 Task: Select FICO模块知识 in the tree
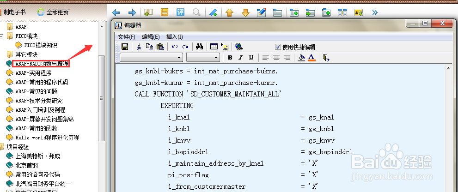coord(40,45)
